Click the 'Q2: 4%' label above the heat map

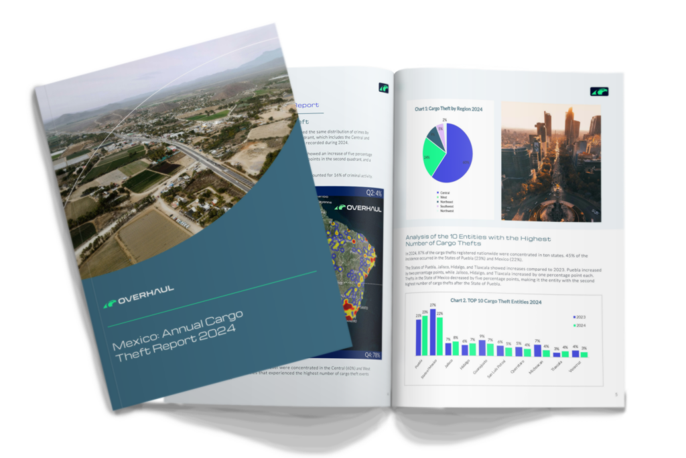coord(374,192)
